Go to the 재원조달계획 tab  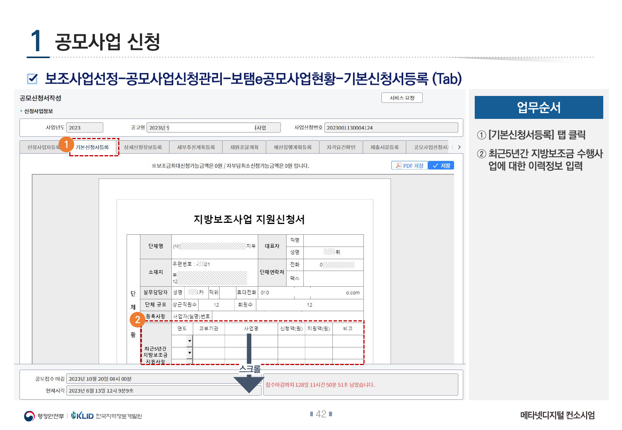tap(244, 147)
